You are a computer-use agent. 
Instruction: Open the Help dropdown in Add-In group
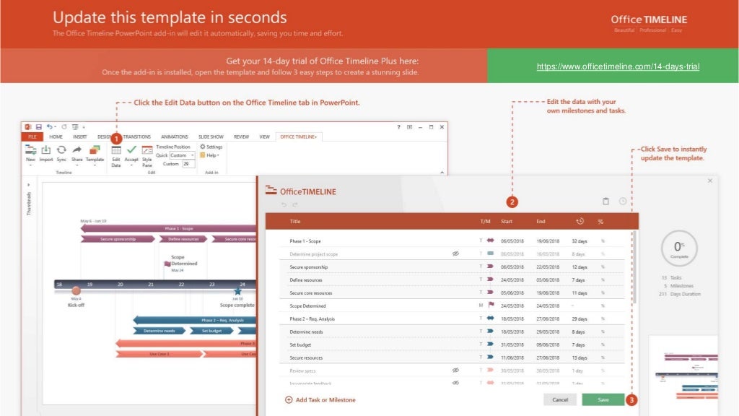pyautogui.click(x=210, y=155)
